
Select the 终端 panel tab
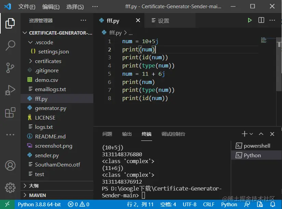146,134
